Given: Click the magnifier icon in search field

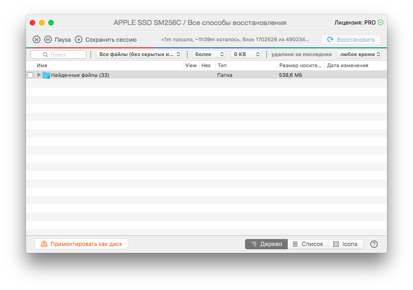Looking at the screenshot, I should 45,55.
